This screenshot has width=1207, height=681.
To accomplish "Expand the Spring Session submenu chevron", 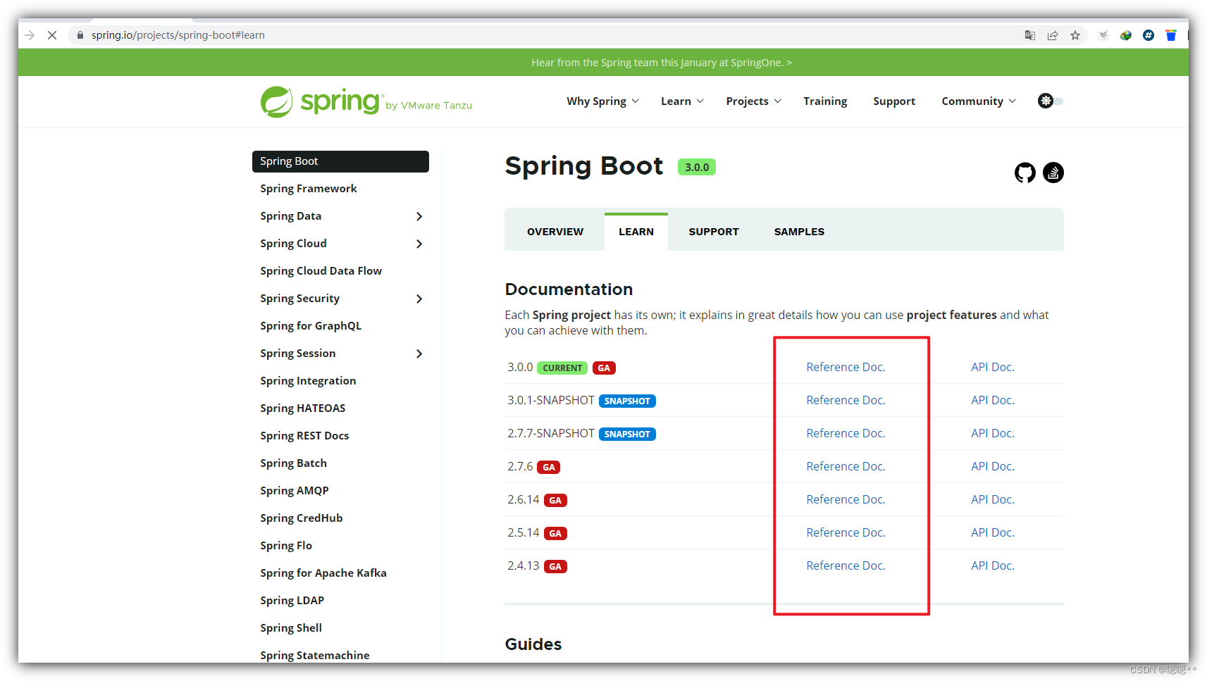I will pos(419,354).
